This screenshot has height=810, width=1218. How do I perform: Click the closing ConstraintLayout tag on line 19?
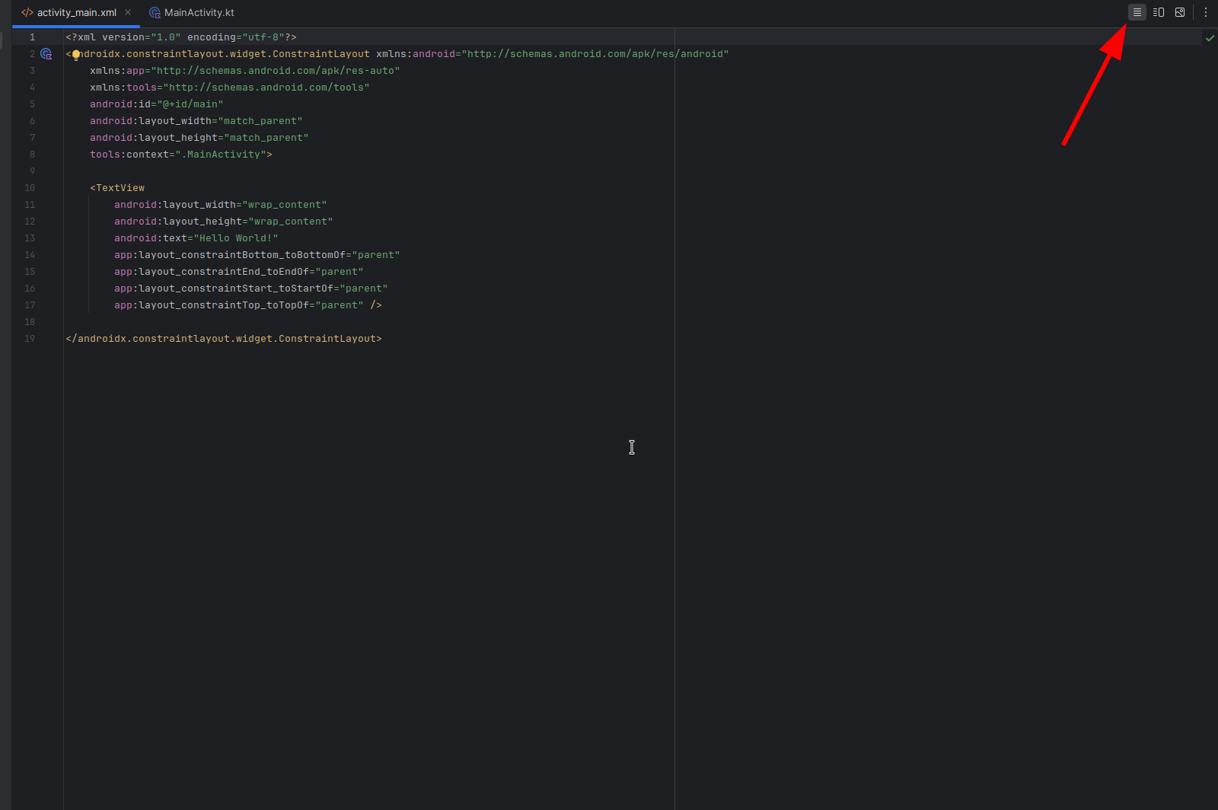pos(224,339)
